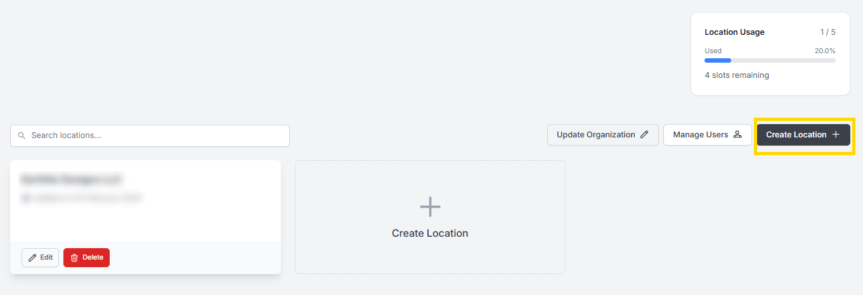This screenshot has height=295, width=863.
Task: Click the Create Location text in the dashed card
Action: [x=430, y=233]
